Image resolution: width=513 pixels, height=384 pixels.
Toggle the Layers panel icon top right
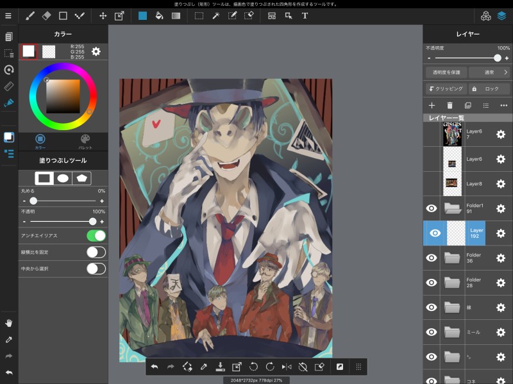[x=501, y=15]
